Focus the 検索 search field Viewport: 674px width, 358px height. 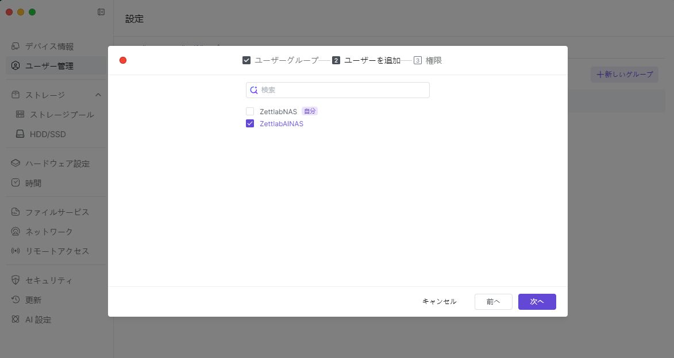[343, 90]
